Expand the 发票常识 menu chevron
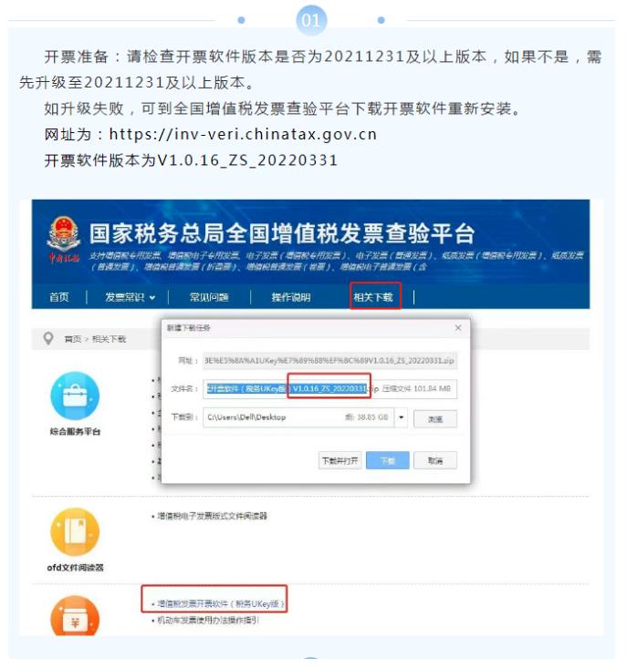 152,298
